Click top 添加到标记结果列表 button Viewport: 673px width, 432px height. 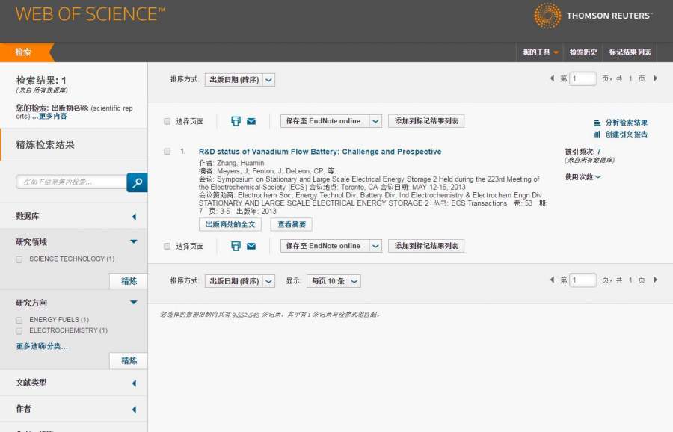(x=426, y=121)
